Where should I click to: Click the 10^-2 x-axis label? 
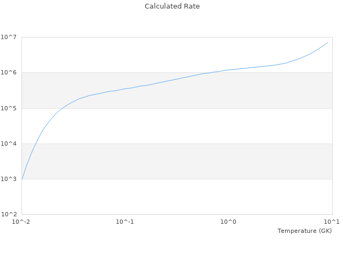21,222
